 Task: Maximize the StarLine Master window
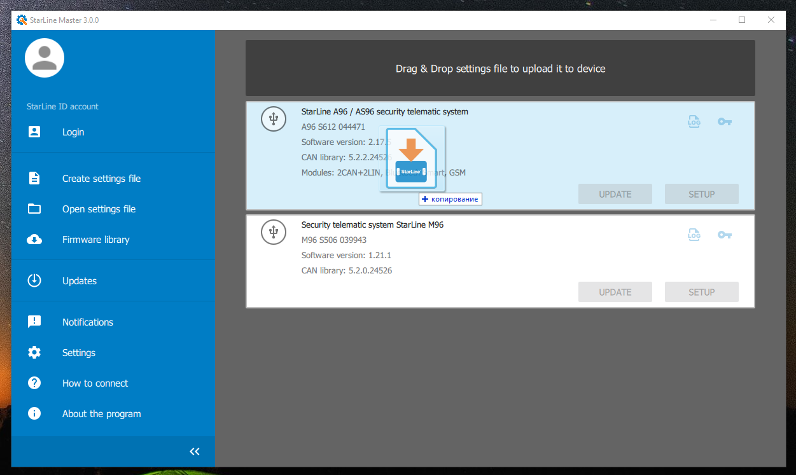pos(742,20)
